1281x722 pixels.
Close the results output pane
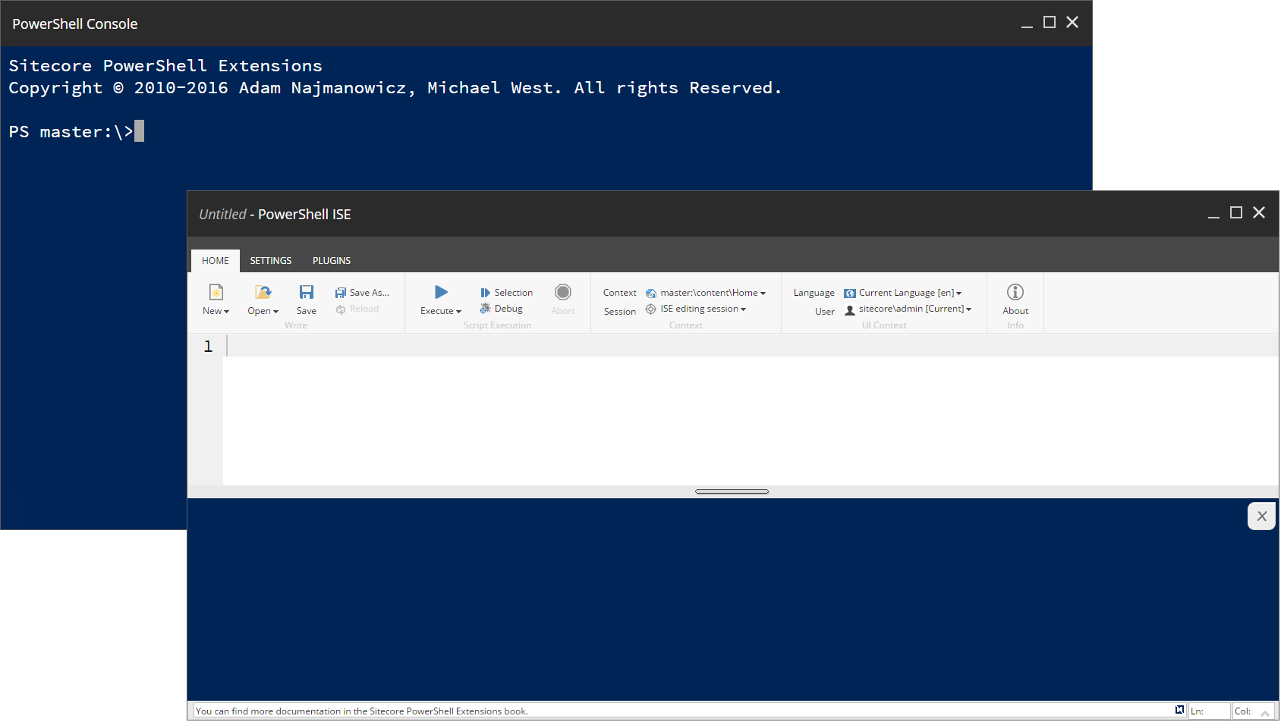tap(1261, 516)
